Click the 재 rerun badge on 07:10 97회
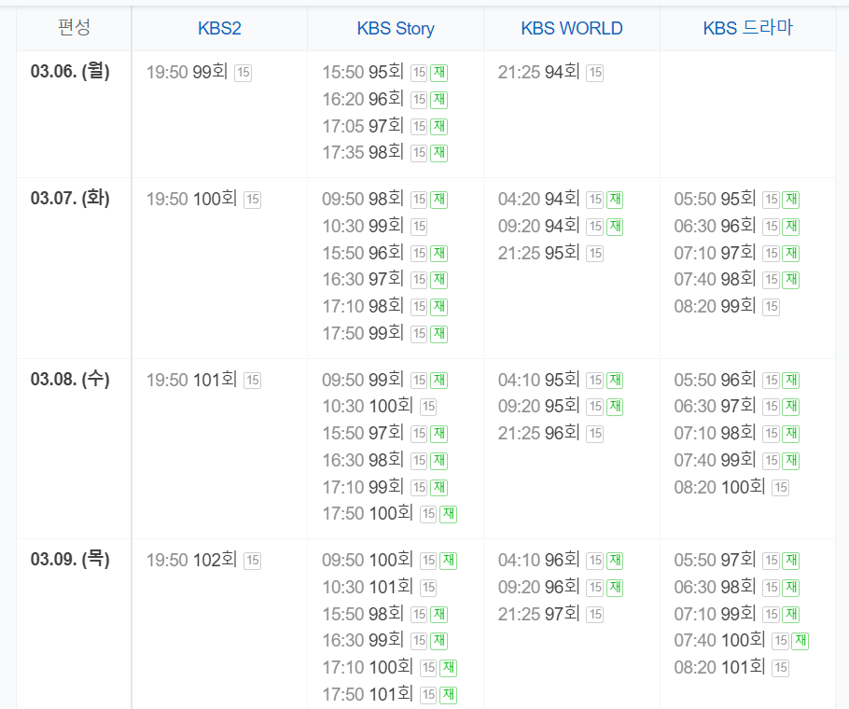Screen dimensions: 849x709 point(791,254)
